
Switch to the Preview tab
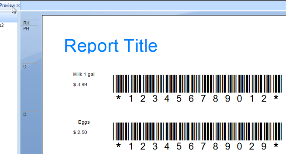[7, 6]
